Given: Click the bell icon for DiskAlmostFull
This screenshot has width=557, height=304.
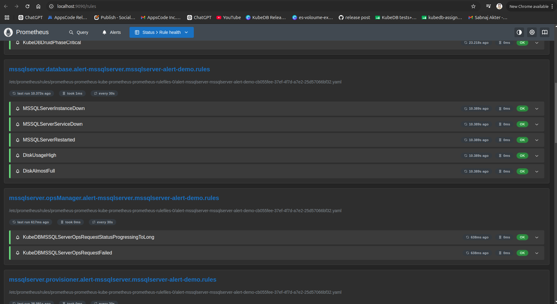Looking at the screenshot, I should 18,171.
